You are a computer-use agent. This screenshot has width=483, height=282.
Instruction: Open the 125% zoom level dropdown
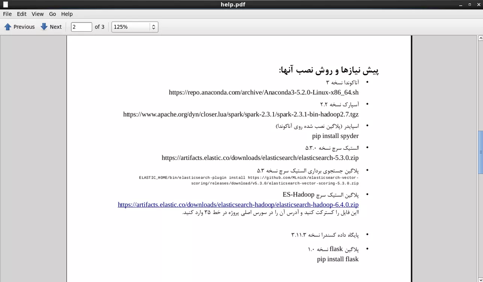135,27
